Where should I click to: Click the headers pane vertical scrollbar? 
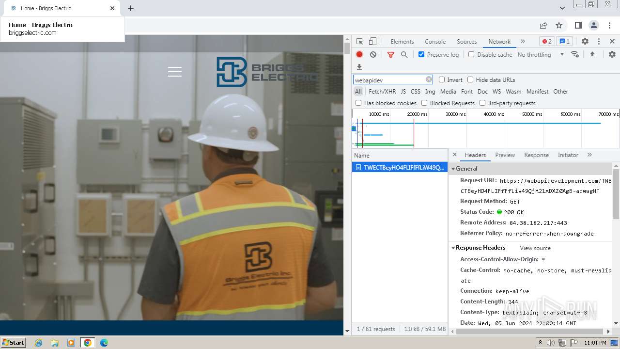[616, 194]
